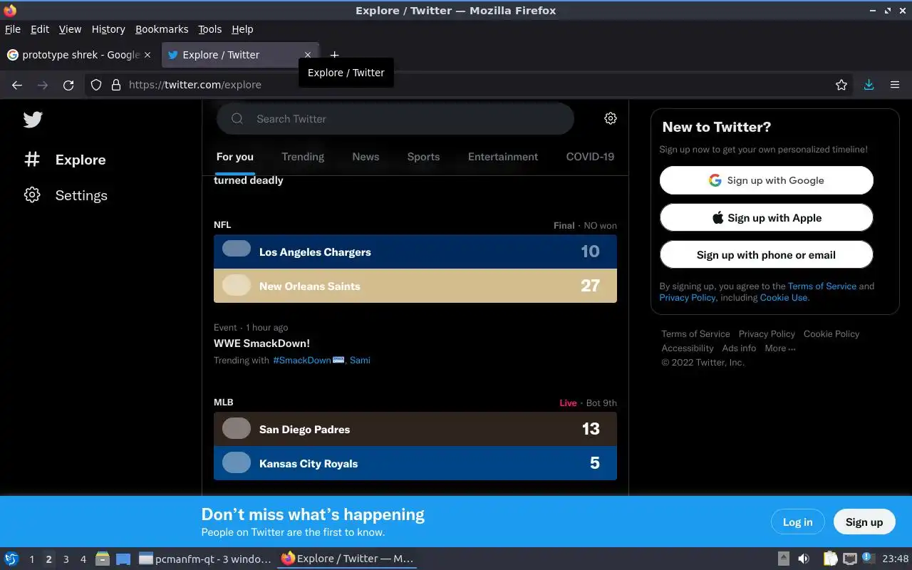Switch to the COVID-19 tab

click(590, 157)
